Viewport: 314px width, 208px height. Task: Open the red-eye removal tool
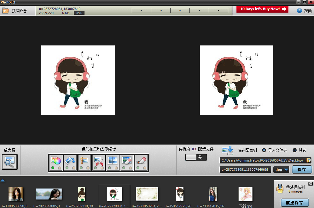[141, 163]
